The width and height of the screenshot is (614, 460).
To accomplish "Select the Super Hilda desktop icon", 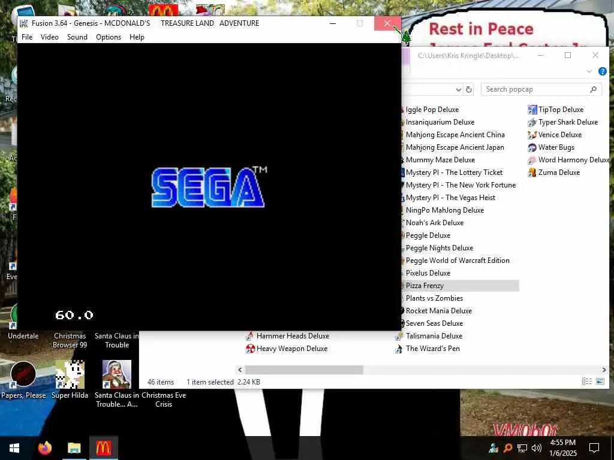I will click(x=70, y=374).
